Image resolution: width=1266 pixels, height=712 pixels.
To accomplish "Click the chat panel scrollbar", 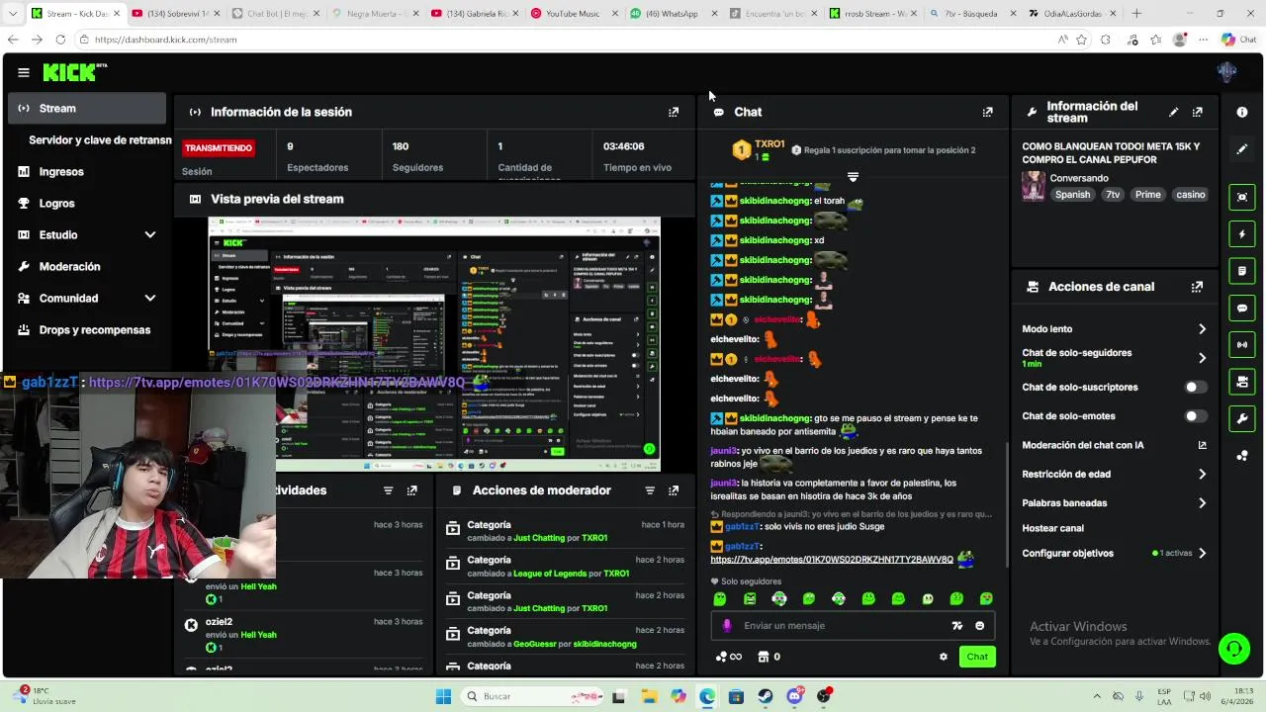I will coord(1006,504).
